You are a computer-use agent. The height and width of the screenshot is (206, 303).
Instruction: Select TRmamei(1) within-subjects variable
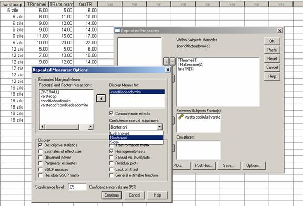(x=187, y=60)
